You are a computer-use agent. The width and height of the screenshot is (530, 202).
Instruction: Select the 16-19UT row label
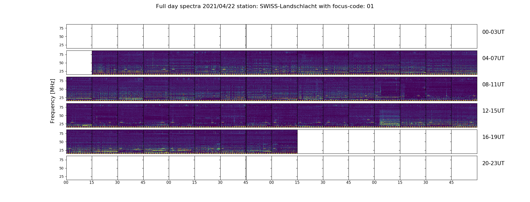click(493, 137)
